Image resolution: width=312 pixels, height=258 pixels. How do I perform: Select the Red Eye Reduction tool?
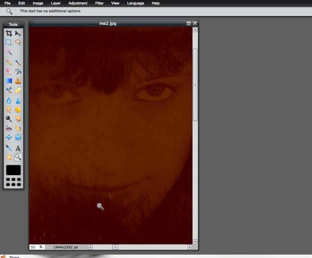point(9,128)
